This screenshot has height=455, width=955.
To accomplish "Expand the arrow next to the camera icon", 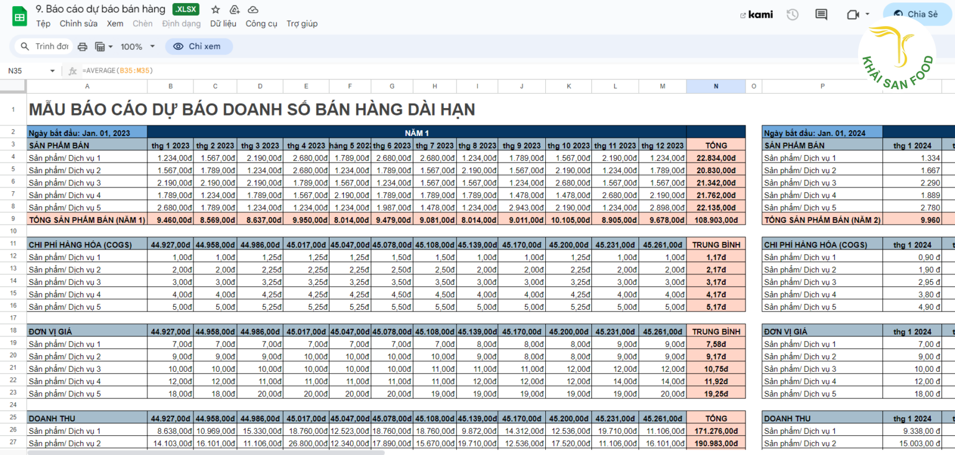I will (x=867, y=14).
